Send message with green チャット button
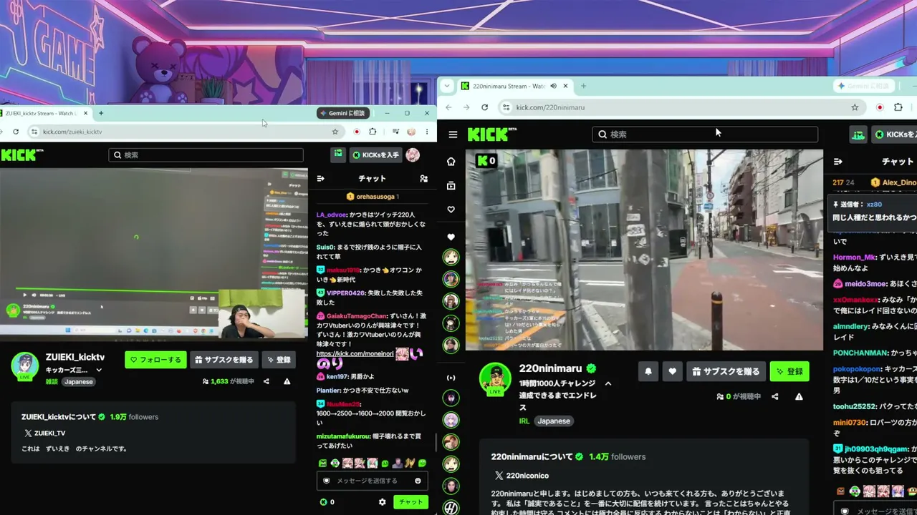Viewport: 917px width, 515px height. click(411, 502)
